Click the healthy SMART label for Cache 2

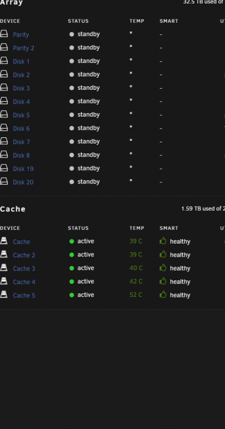(180, 255)
